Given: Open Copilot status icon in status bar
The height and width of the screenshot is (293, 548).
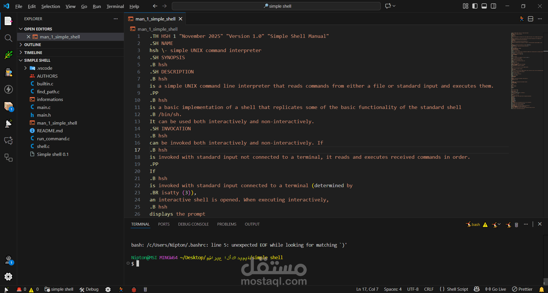Looking at the screenshot, I should tap(477, 289).
